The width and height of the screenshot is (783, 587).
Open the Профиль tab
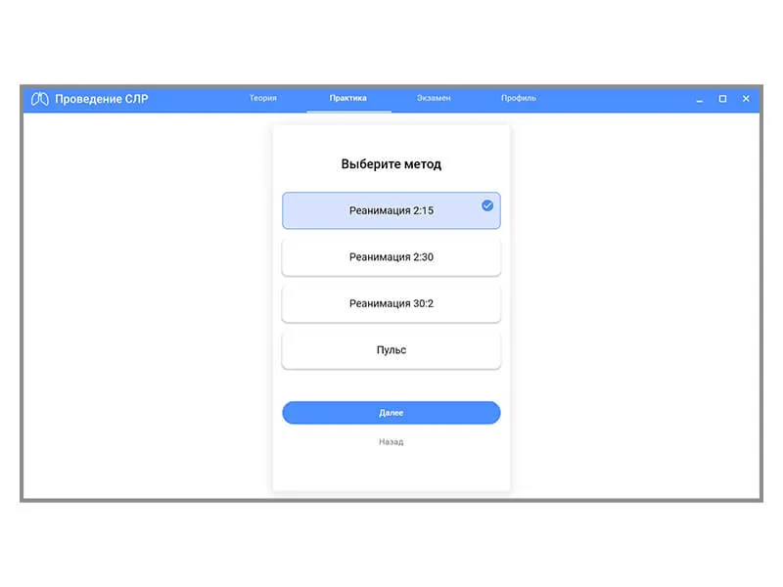519,98
